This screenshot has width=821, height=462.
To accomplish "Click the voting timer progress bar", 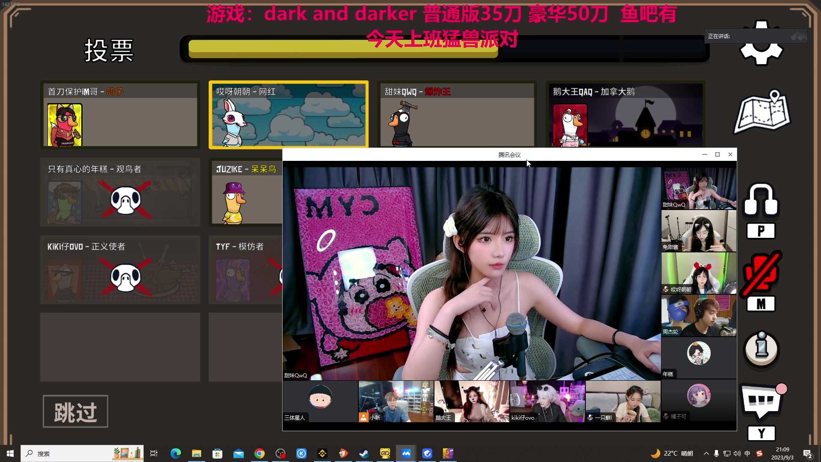I will (x=445, y=49).
